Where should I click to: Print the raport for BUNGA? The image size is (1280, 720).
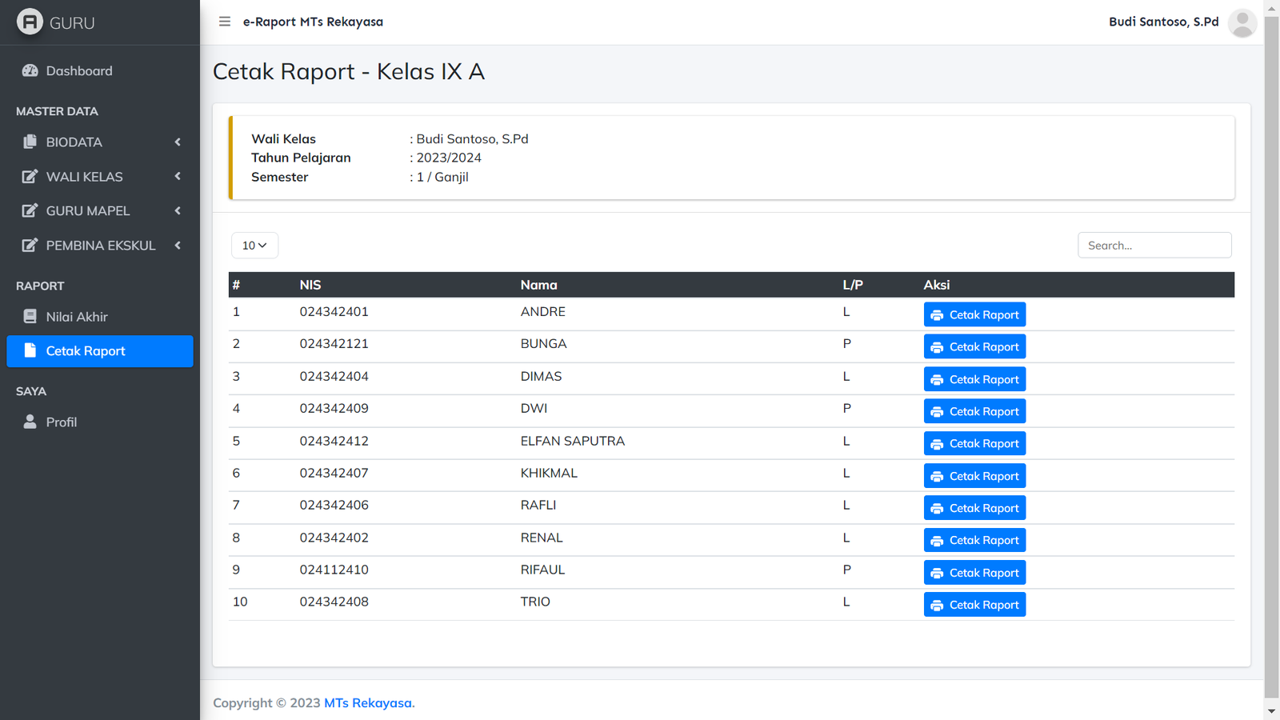coord(974,347)
